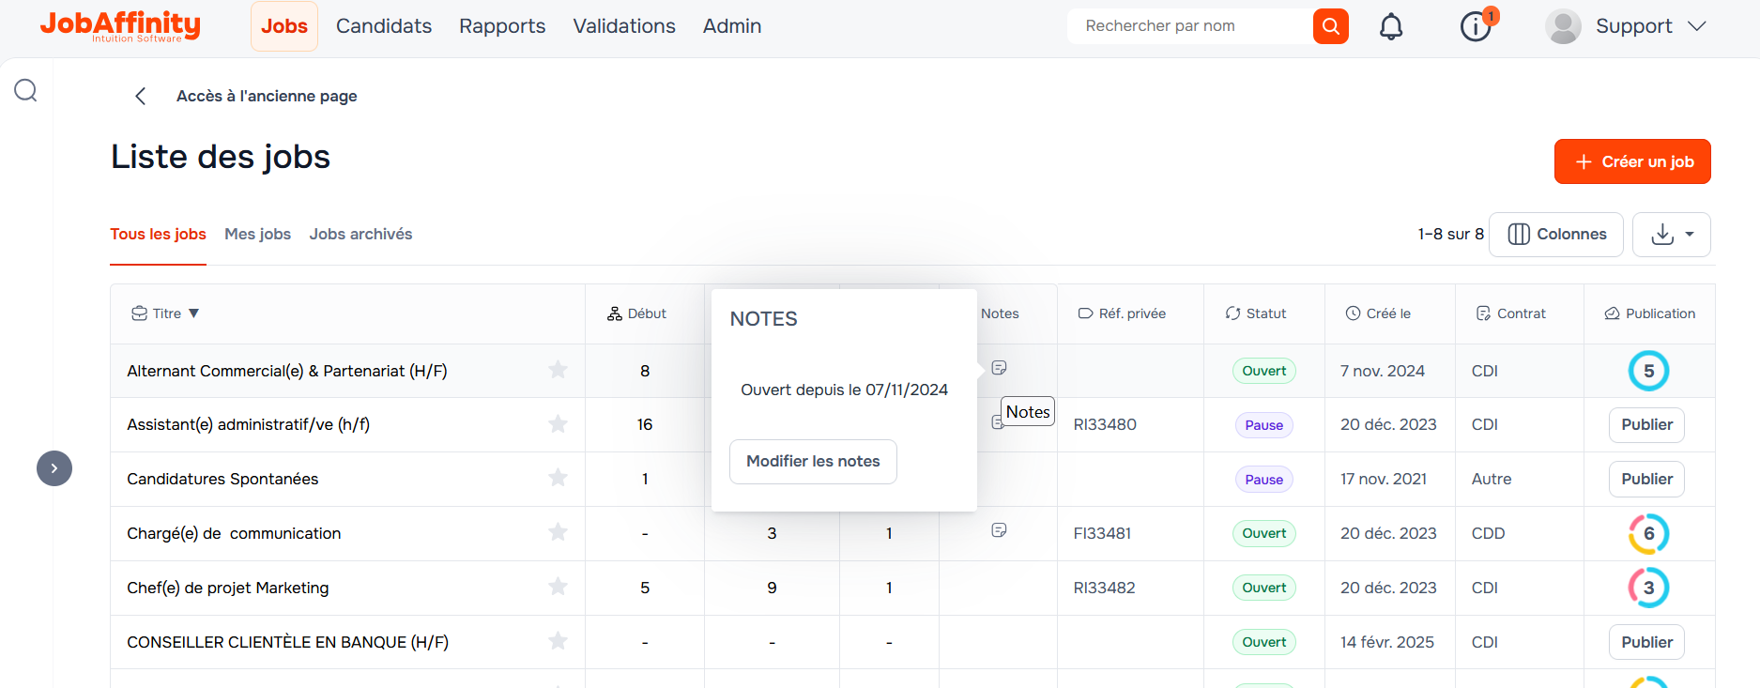Open the info icon with badge
Viewport: 1760px width, 688px height.
click(1476, 26)
